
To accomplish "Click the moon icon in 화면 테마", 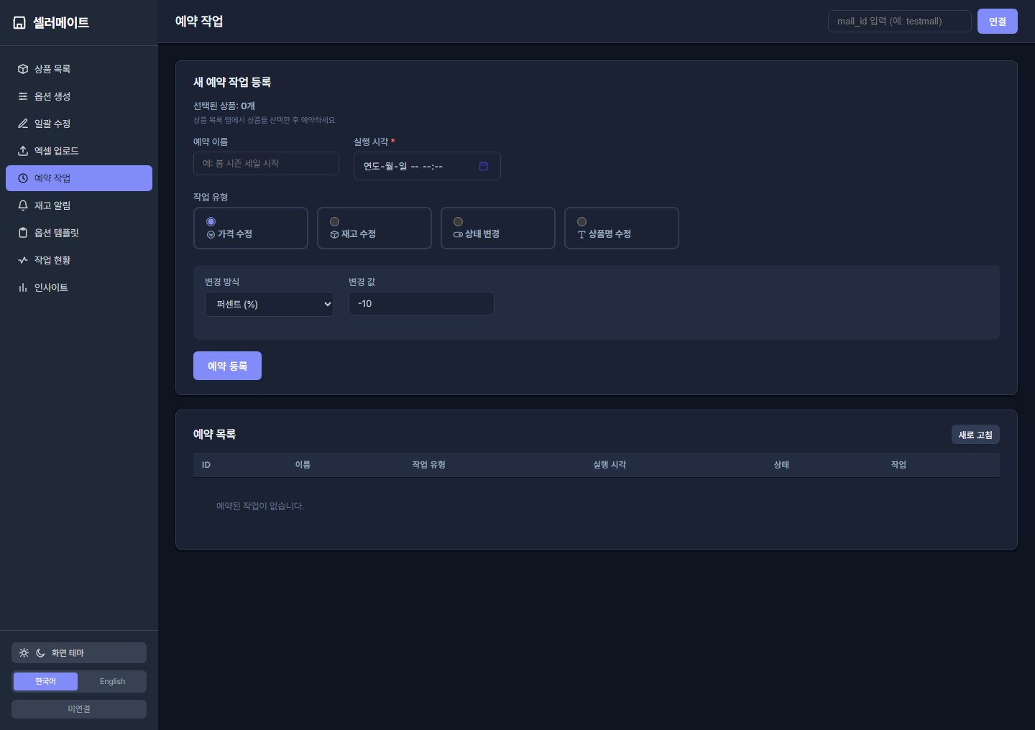I will [40, 653].
